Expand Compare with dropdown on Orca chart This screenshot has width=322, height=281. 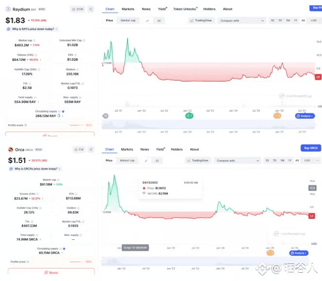pos(238,161)
